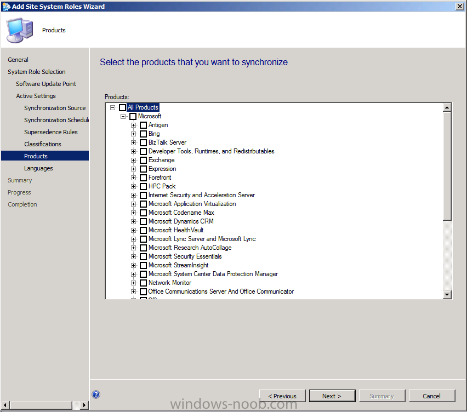Check the Network Monitor checkbox
This screenshot has width=467, height=412.
click(x=143, y=283)
